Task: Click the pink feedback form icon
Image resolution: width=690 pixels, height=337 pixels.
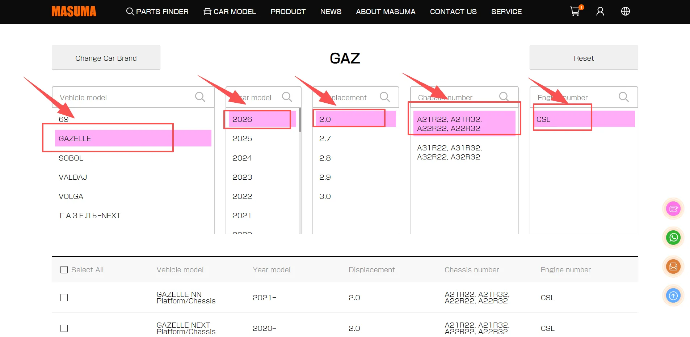Action: (673, 209)
